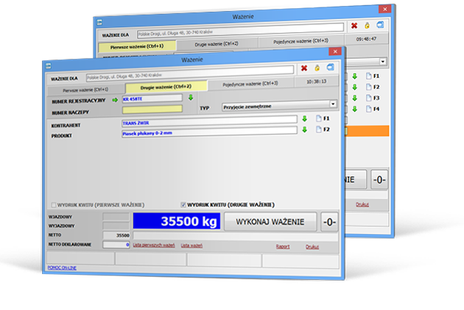Click the padlock icon in front window

pyautogui.click(x=317, y=69)
